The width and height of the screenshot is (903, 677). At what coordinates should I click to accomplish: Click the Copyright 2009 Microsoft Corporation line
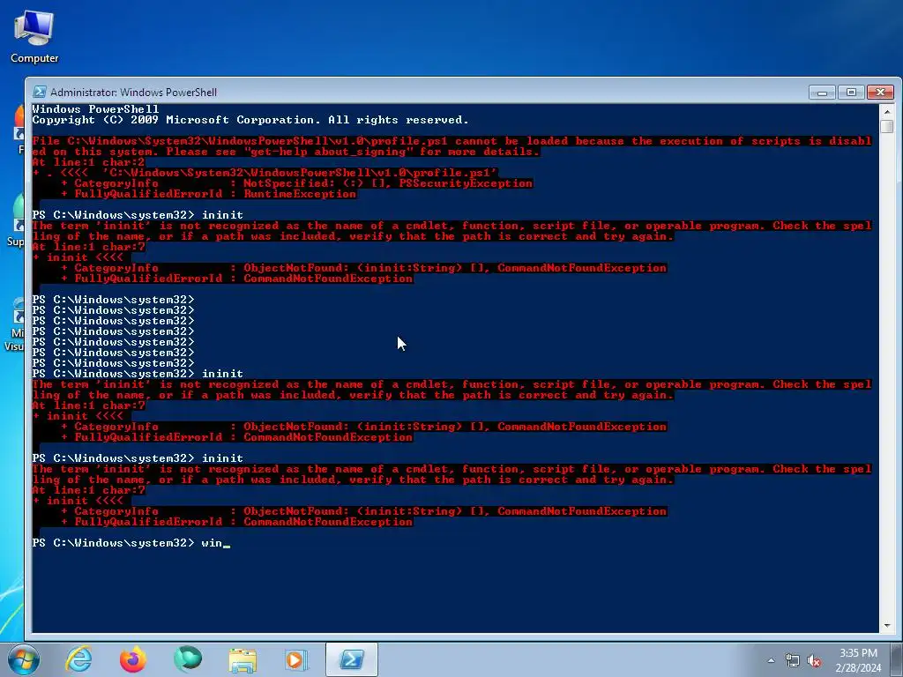pyautogui.click(x=250, y=120)
